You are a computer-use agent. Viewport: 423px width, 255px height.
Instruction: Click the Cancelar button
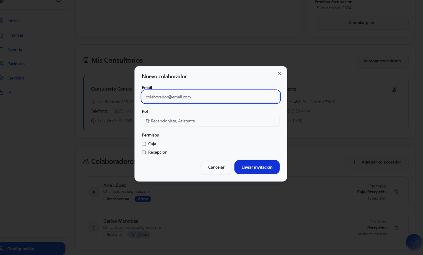216,167
